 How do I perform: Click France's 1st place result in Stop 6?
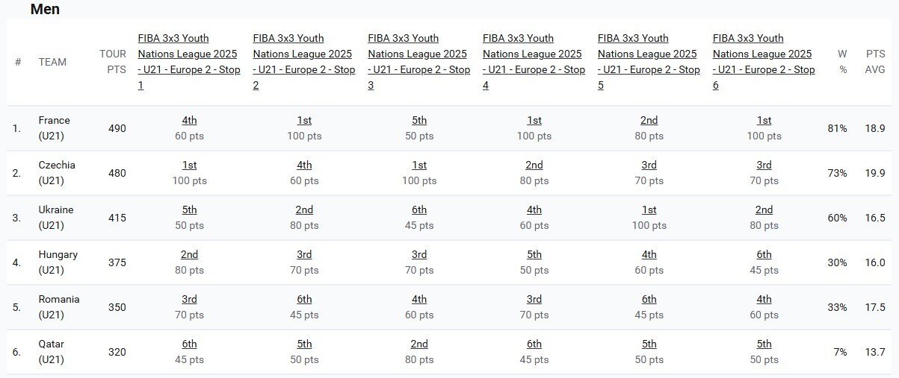pos(764,120)
